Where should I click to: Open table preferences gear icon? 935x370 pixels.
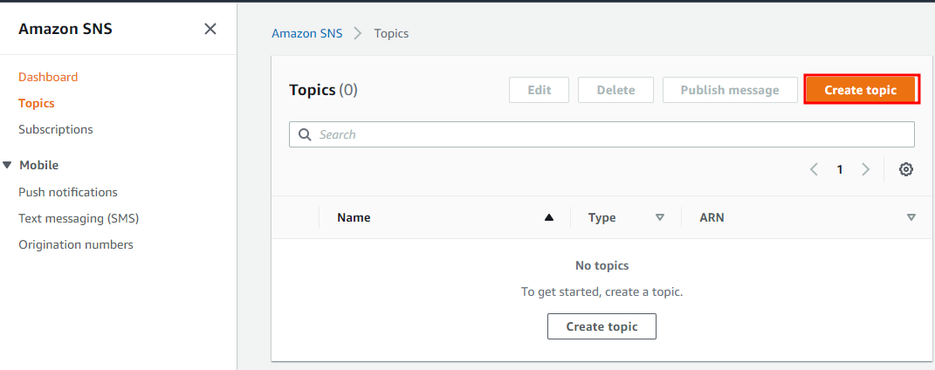[x=906, y=169]
